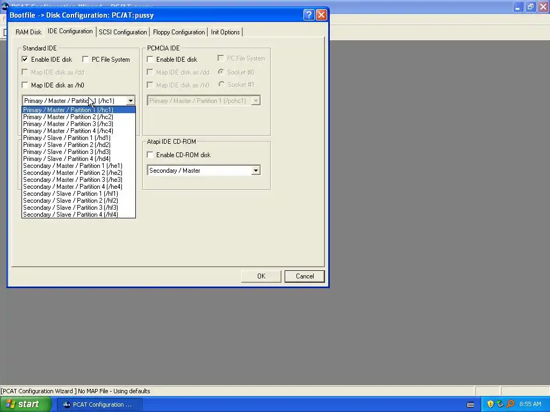
Task: Go to the Floppy Configuration tab
Action: (179, 32)
